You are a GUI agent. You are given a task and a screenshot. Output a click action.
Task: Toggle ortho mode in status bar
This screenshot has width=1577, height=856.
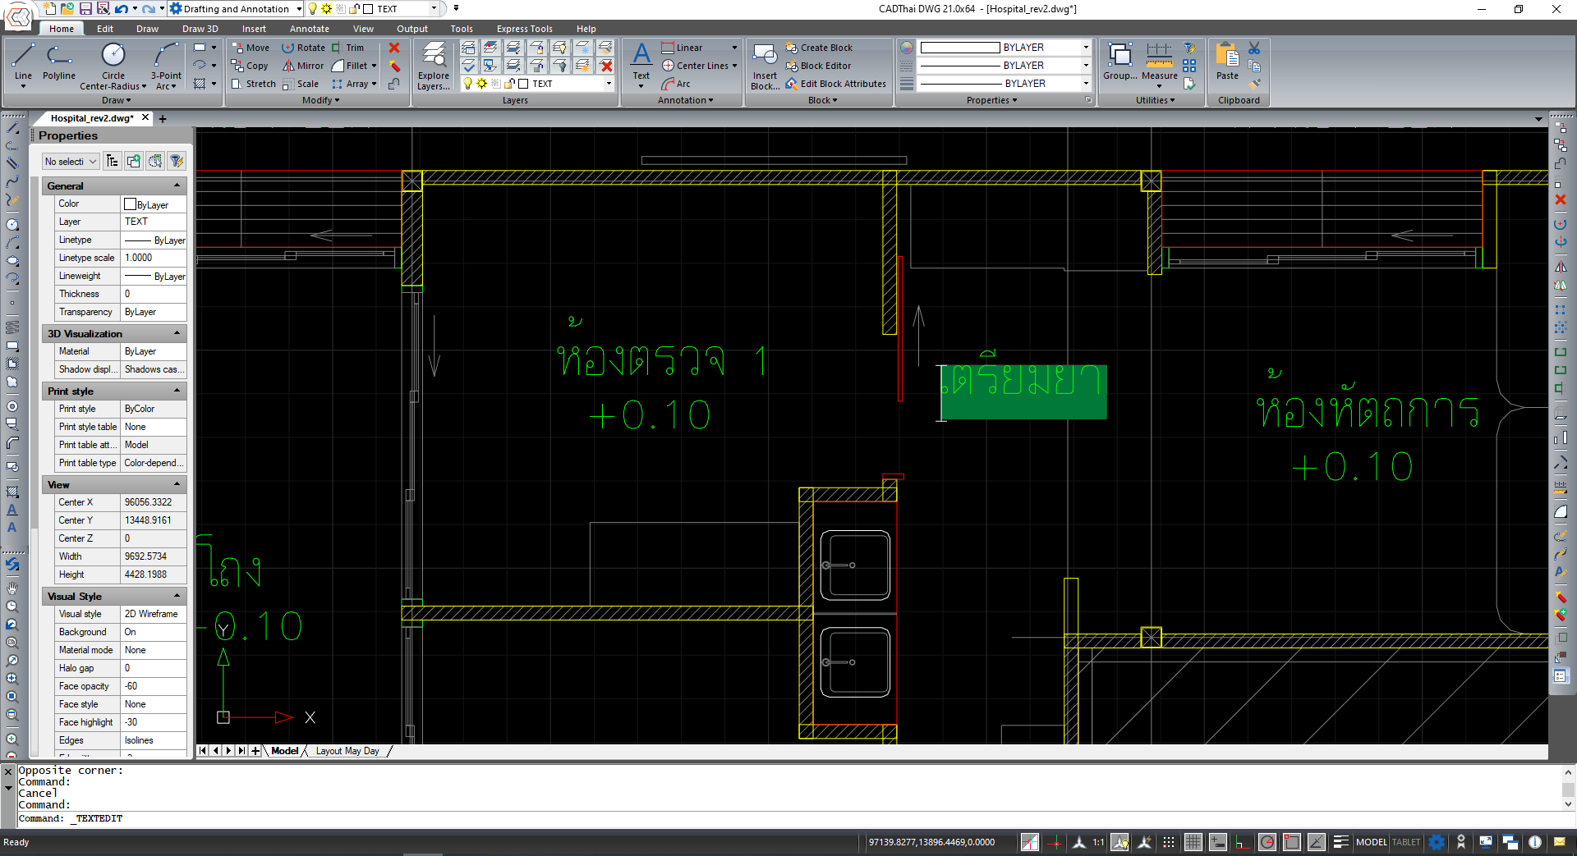1242,842
